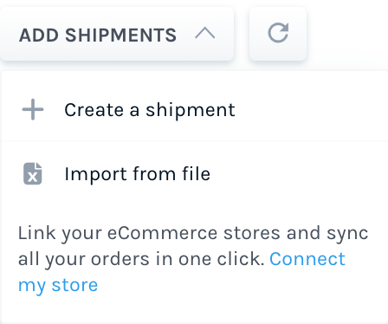Screen dimensions: 388x324
Task: Click the refresh shipments icon button
Action: click(278, 34)
